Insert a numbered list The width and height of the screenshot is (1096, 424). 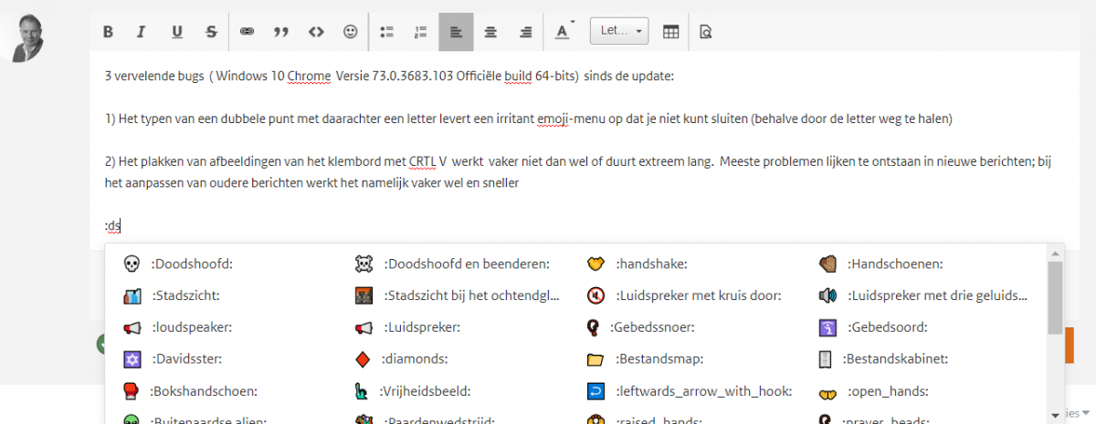point(421,31)
